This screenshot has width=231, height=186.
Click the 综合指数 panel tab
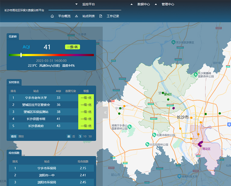click(x=14, y=153)
